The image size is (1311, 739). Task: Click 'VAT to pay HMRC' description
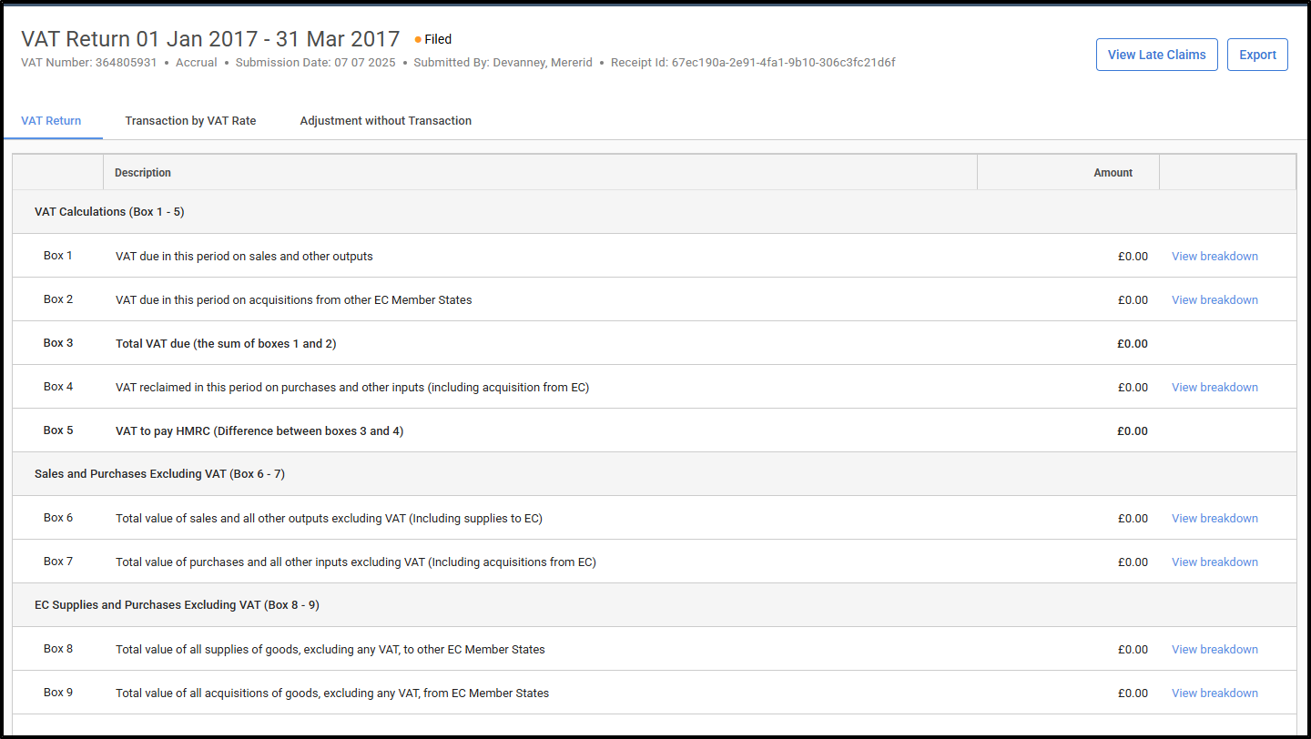tap(259, 430)
